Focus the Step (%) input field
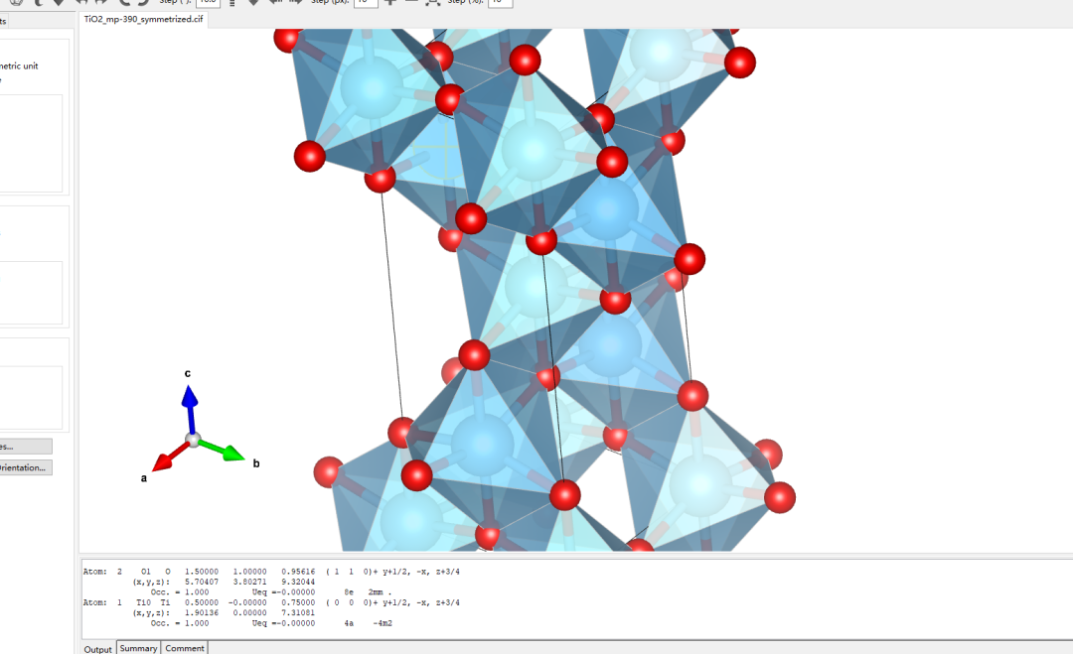The height and width of the screenshot is (654, 1073). pos(500,2)
